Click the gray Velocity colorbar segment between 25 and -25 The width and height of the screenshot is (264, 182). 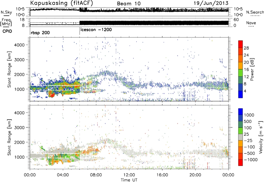(241, 137)
